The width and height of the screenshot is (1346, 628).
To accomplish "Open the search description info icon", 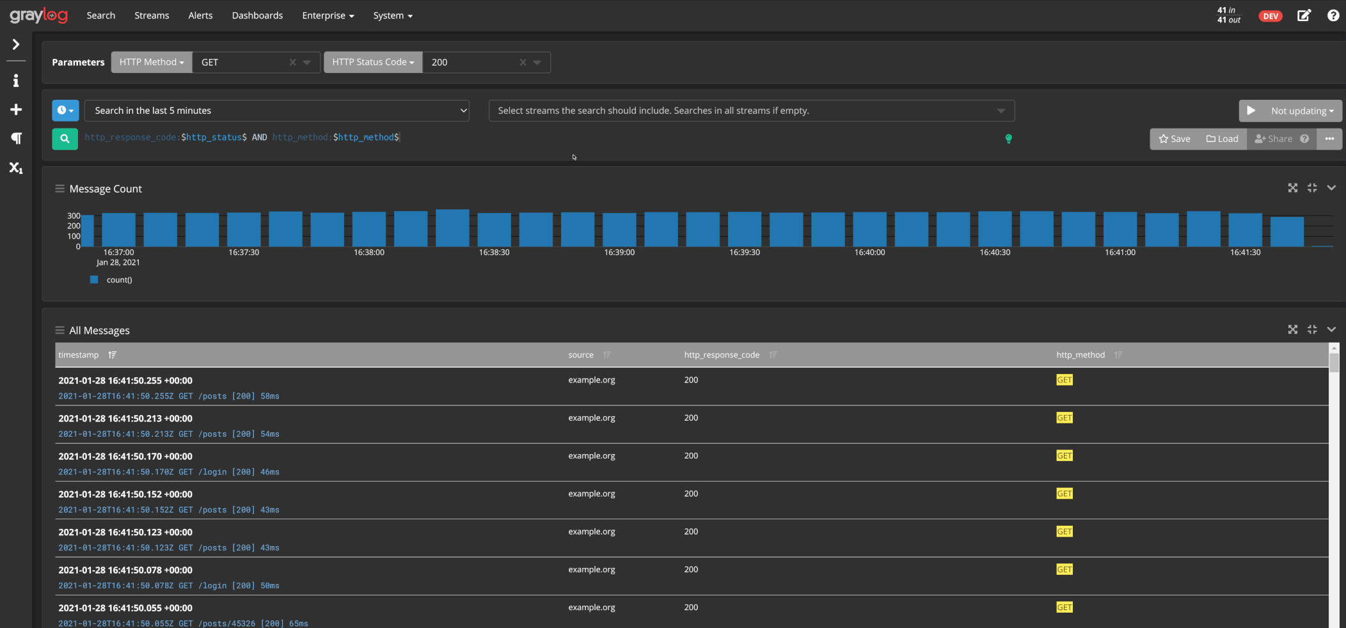I will (x=16, y=81).
